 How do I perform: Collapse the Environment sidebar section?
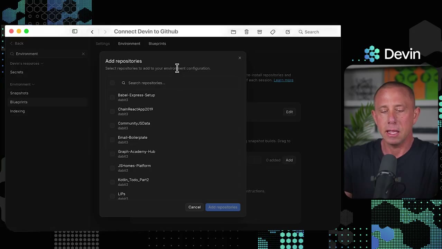(22, 84)
